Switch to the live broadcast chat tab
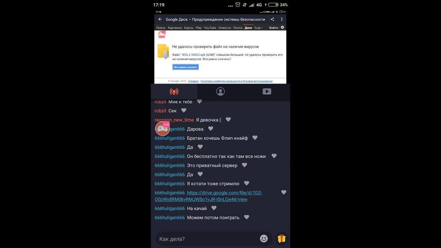The height and width of the screenshot is (248, 441). pyautogui.click(x=174, y=92)
